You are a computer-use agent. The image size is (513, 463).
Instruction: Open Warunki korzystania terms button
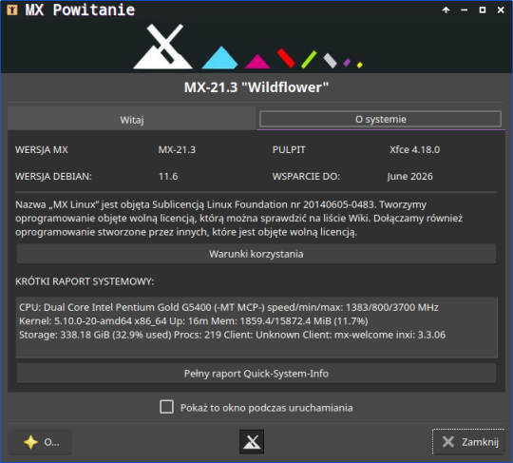[x=256, y=254]
